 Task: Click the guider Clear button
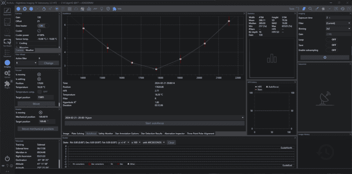click(171, 142)
